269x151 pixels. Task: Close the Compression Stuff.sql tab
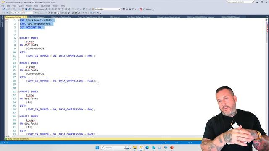click(26, 17)
